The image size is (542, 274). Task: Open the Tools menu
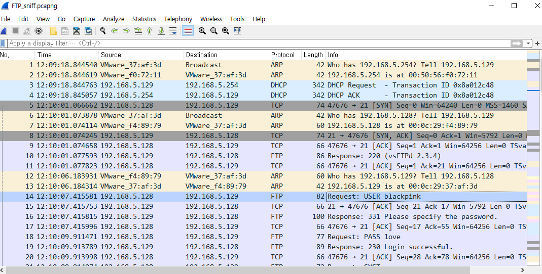coord(237,19)
